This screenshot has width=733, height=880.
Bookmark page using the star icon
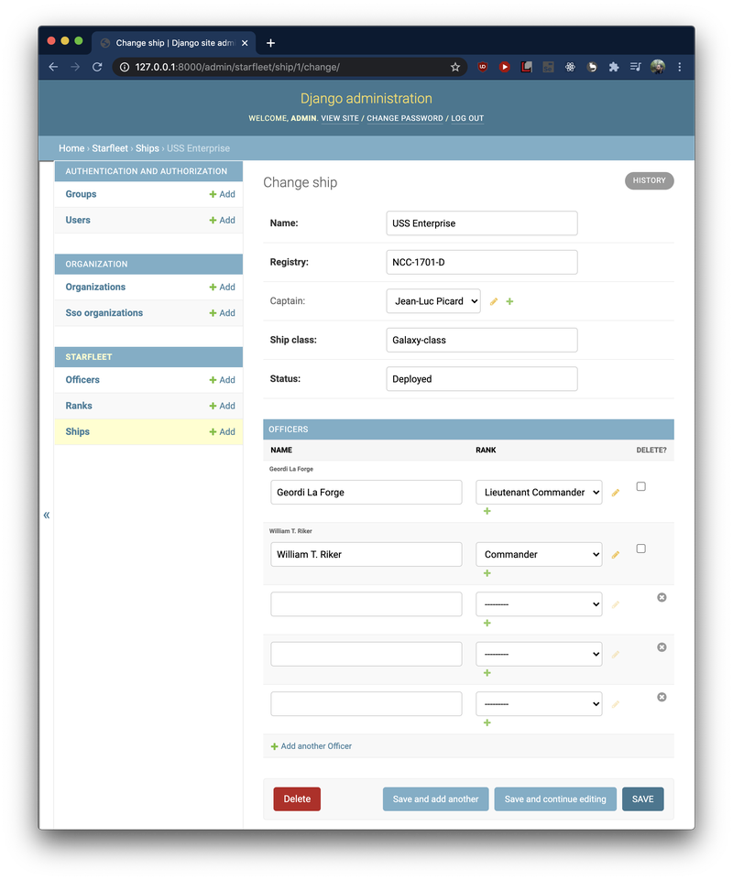[x=455, y=67]
